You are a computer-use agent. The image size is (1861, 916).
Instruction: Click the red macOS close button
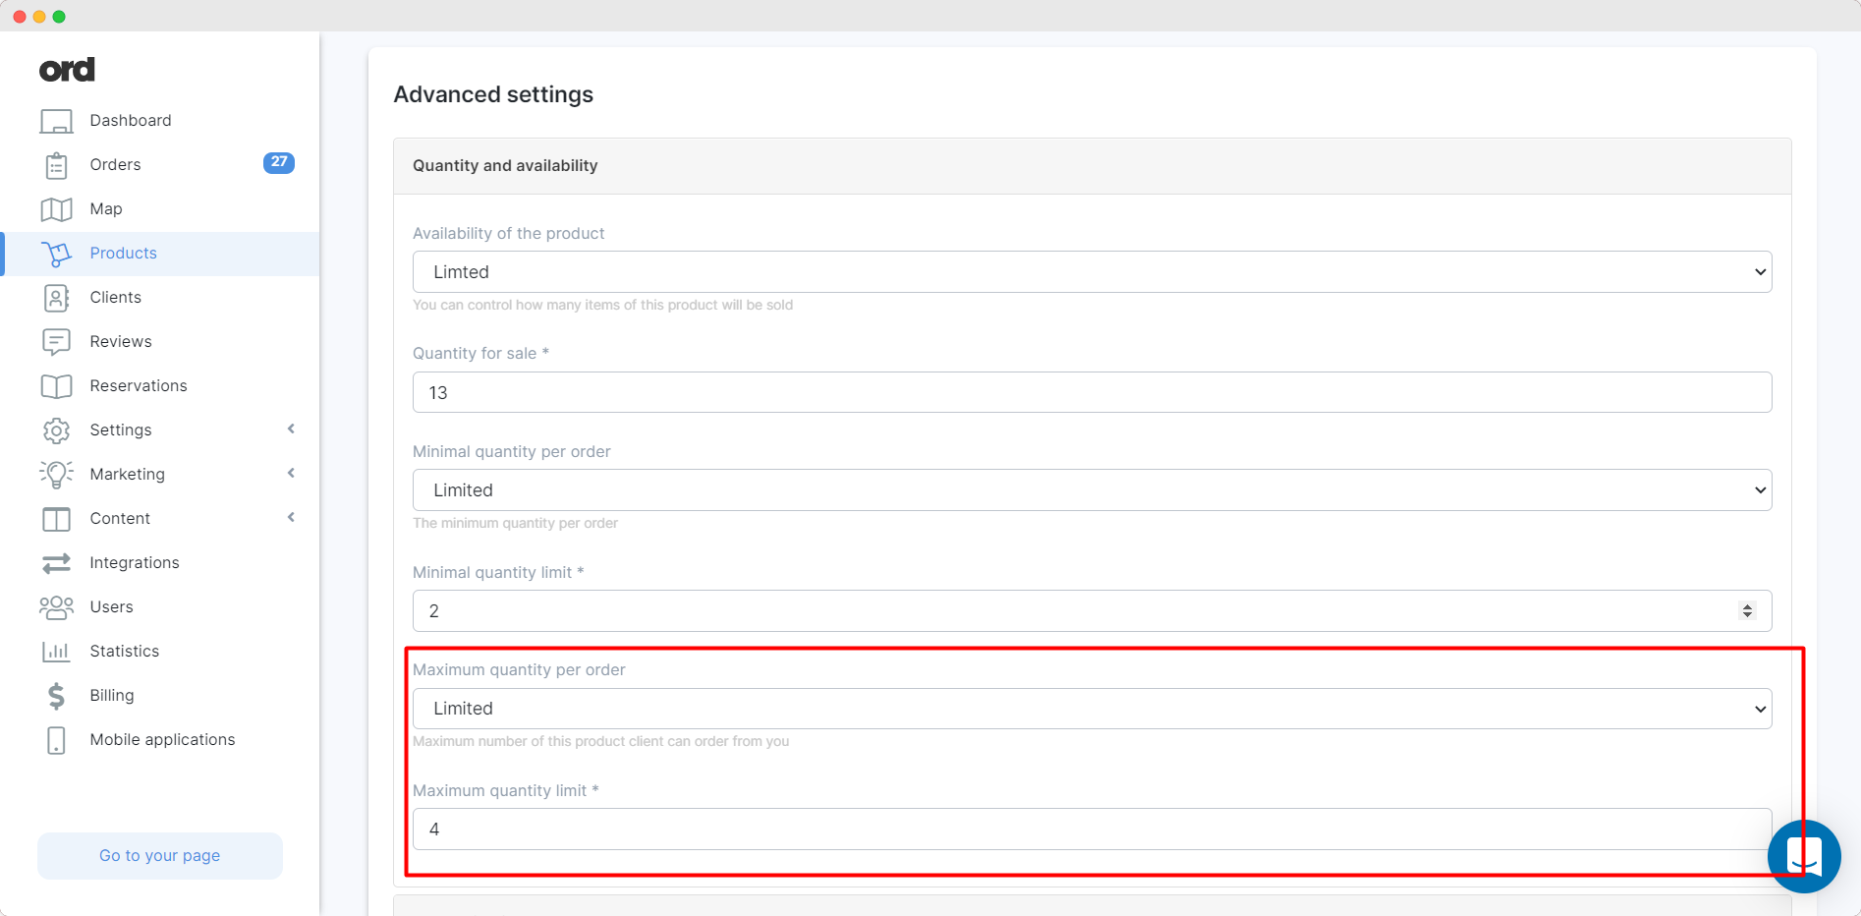pyautogui.click(x=20, y=17)
